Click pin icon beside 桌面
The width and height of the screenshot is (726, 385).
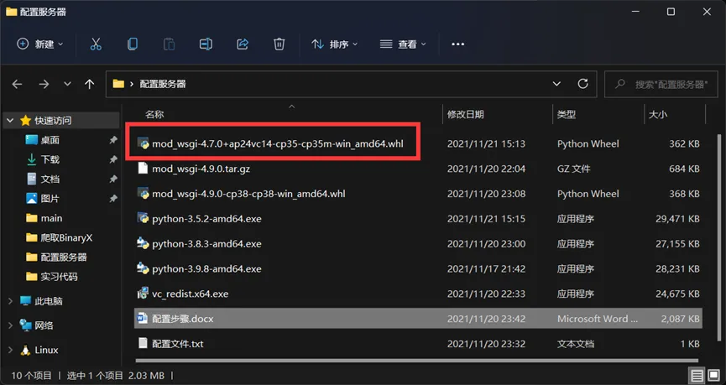(x=113, y=140)
